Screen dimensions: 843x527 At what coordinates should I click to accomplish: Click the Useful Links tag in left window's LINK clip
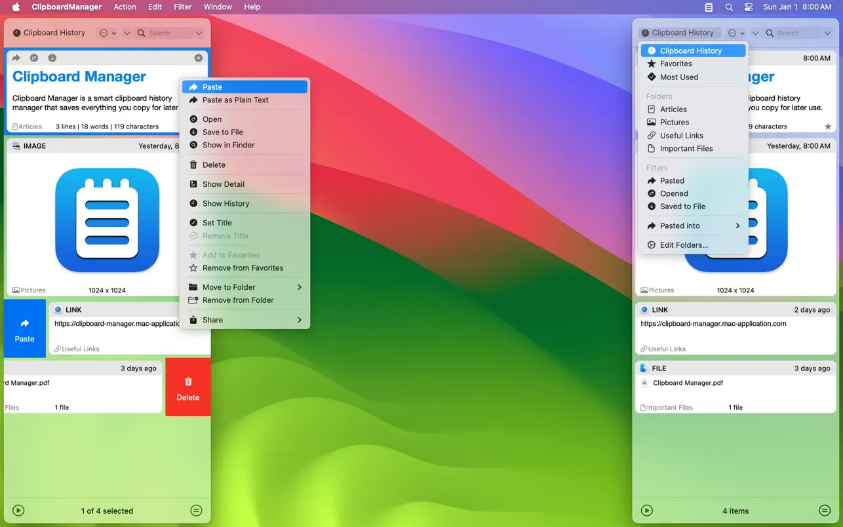pyautogui.click(x=77, y=349)
